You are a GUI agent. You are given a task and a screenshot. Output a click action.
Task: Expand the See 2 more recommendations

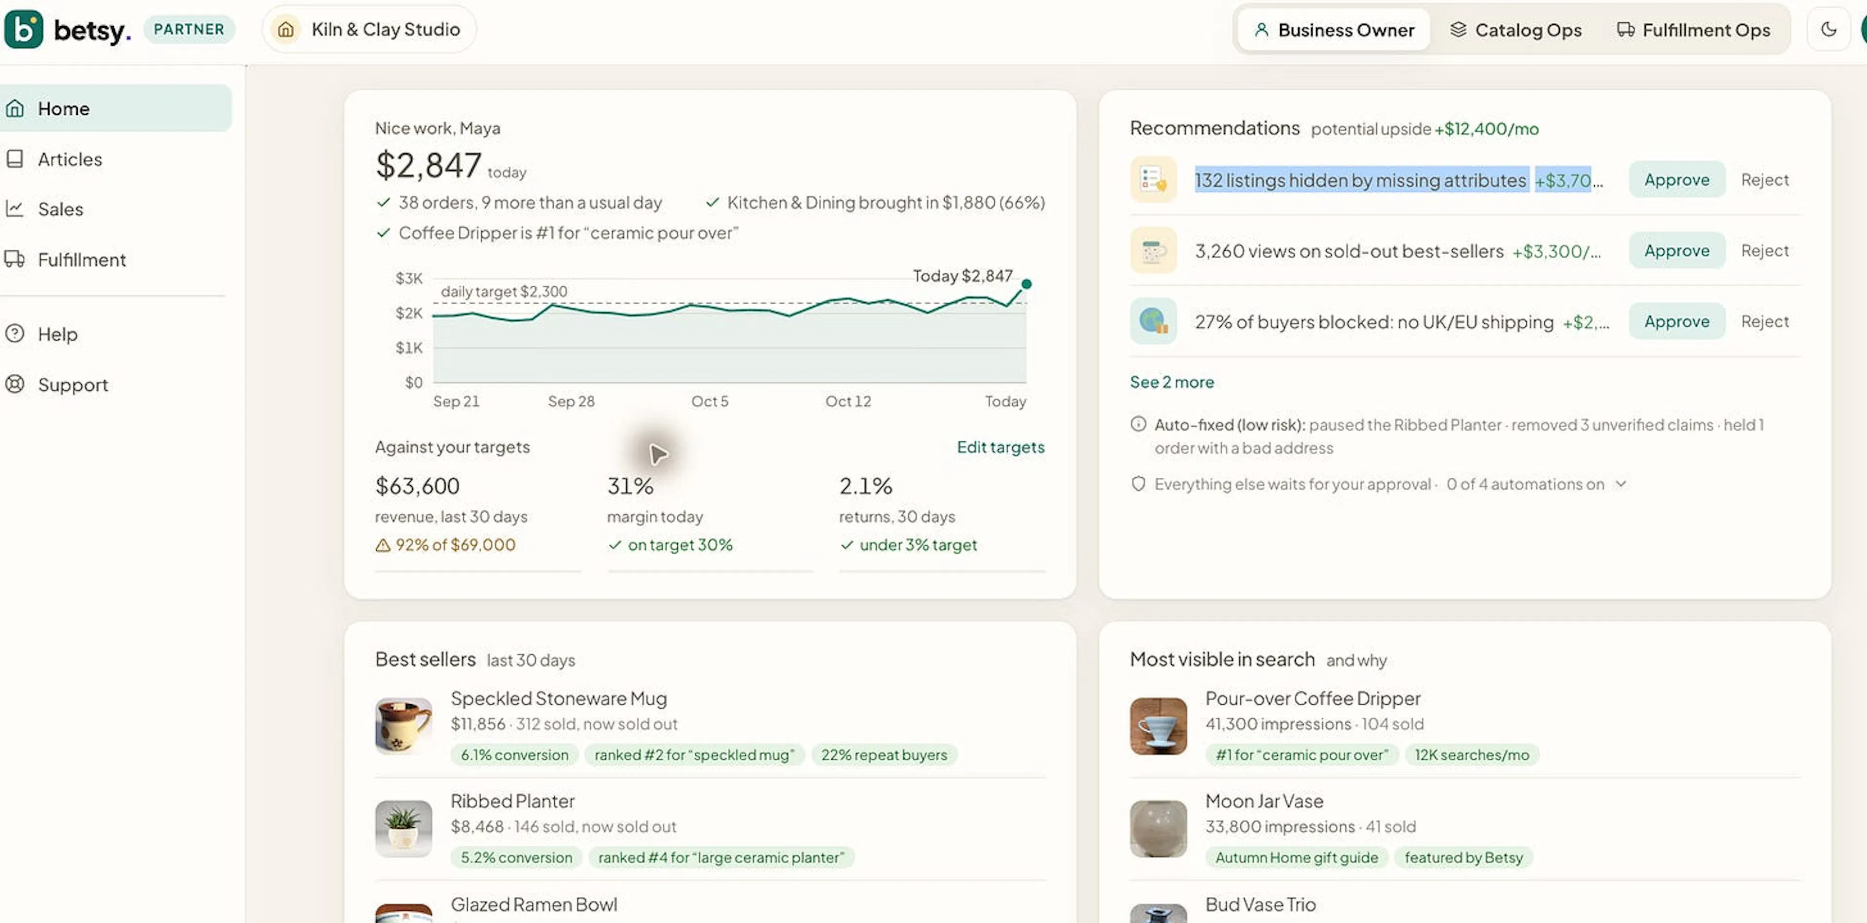click(x=1171, y=382)
